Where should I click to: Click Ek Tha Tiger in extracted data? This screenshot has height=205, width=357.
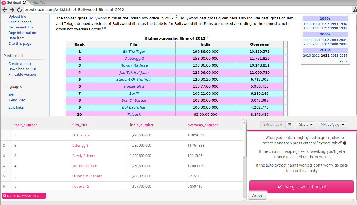pos(81,135)
